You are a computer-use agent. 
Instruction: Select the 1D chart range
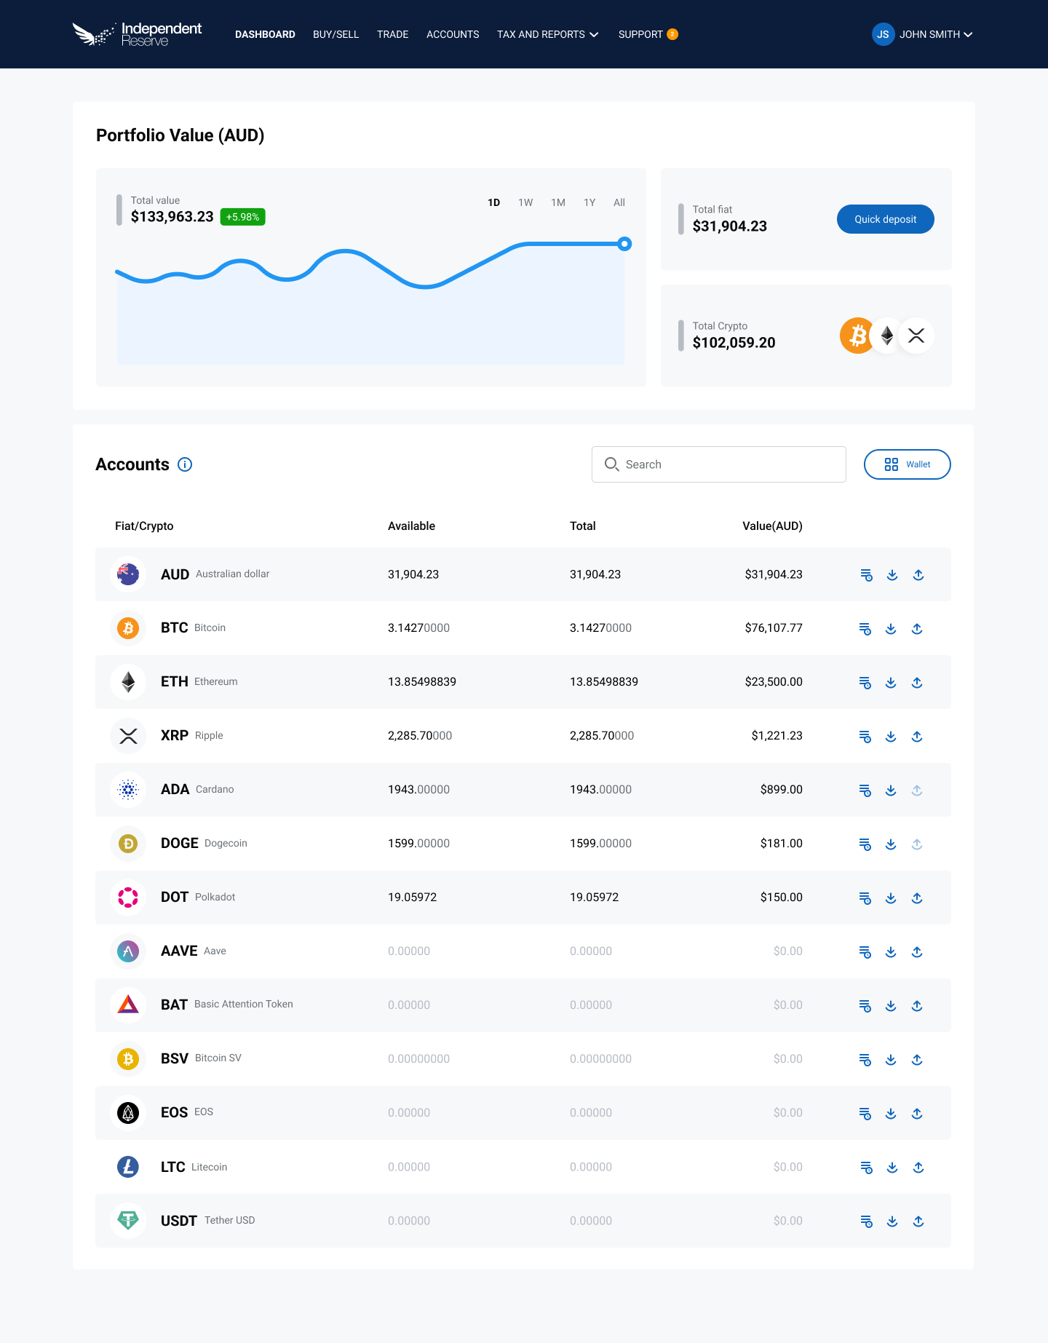(493, 202)
